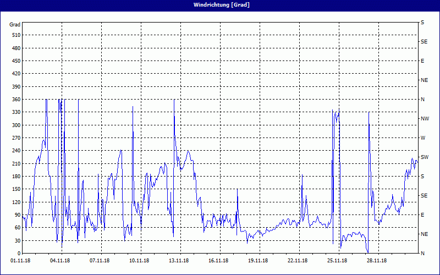Select the NE compass label between 30 and 60

[424, 234]
